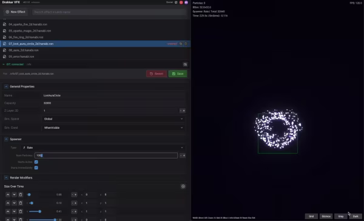The image size is (364, 221).
Task: Click the 0.41 key stepper
Action: (74, 211)
